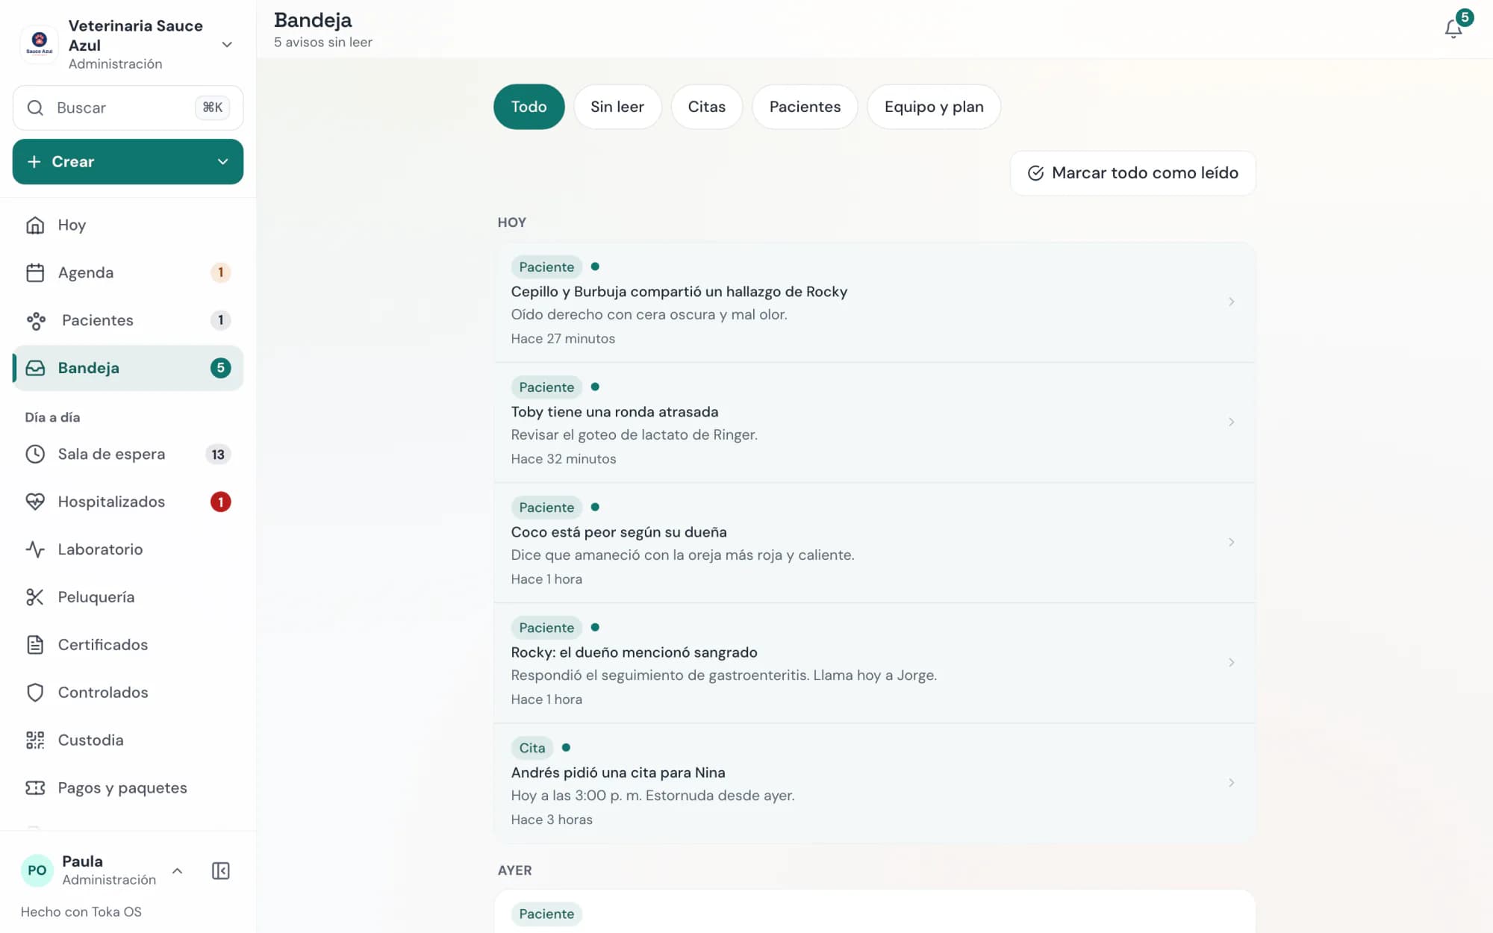Image resolution: width=1493 pixels, height=933 pixels.
Task: Open the Coco está peor notice chevron
Action: [x=1231, y=543]
